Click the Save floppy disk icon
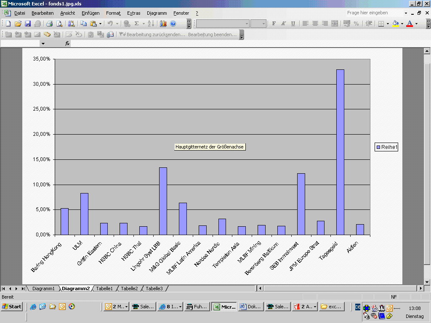This screenshot has height=323, width=431. (28, 24)
